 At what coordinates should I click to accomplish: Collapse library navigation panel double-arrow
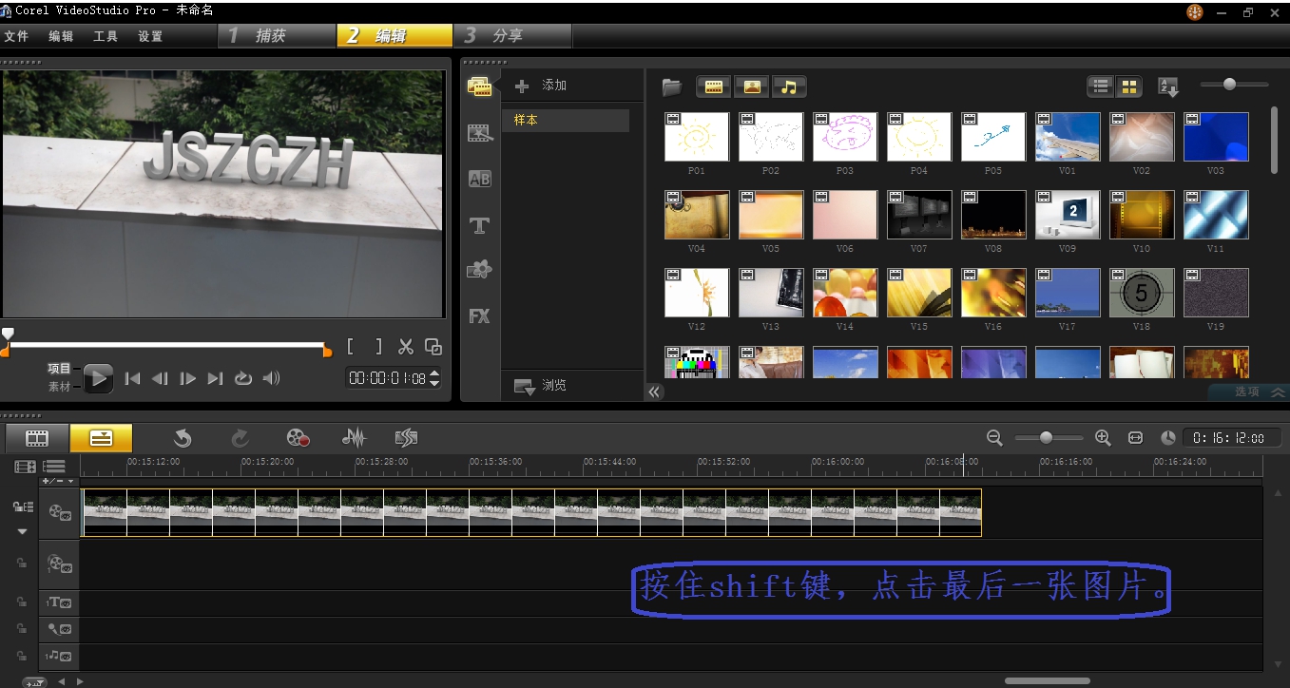(x=654, y=392)
